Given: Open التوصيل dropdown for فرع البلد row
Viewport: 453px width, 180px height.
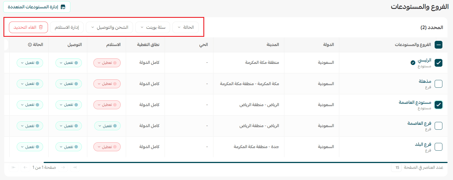Looking at the screenshot, I should point(69,147).
